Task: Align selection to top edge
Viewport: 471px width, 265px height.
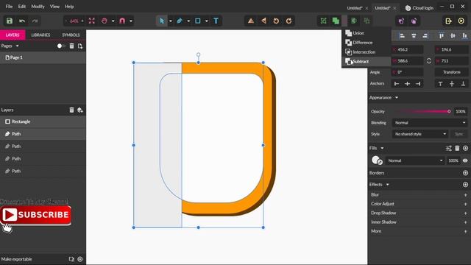Action: [x=441, y=36]
